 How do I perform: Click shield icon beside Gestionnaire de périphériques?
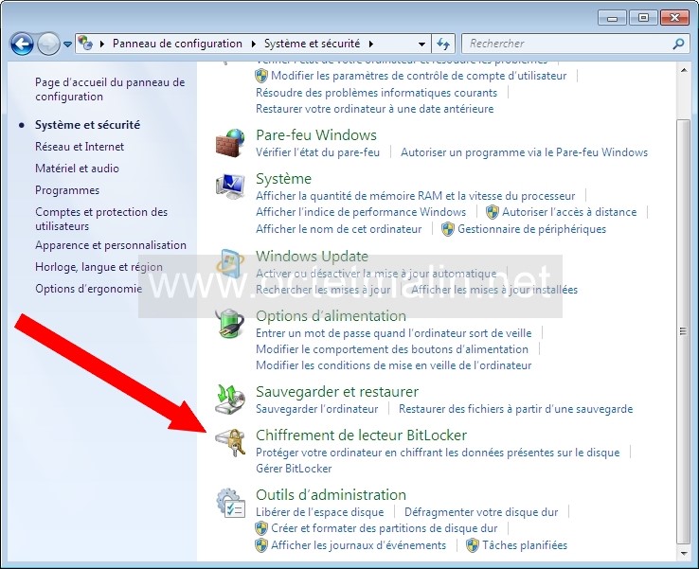[448, 229]
